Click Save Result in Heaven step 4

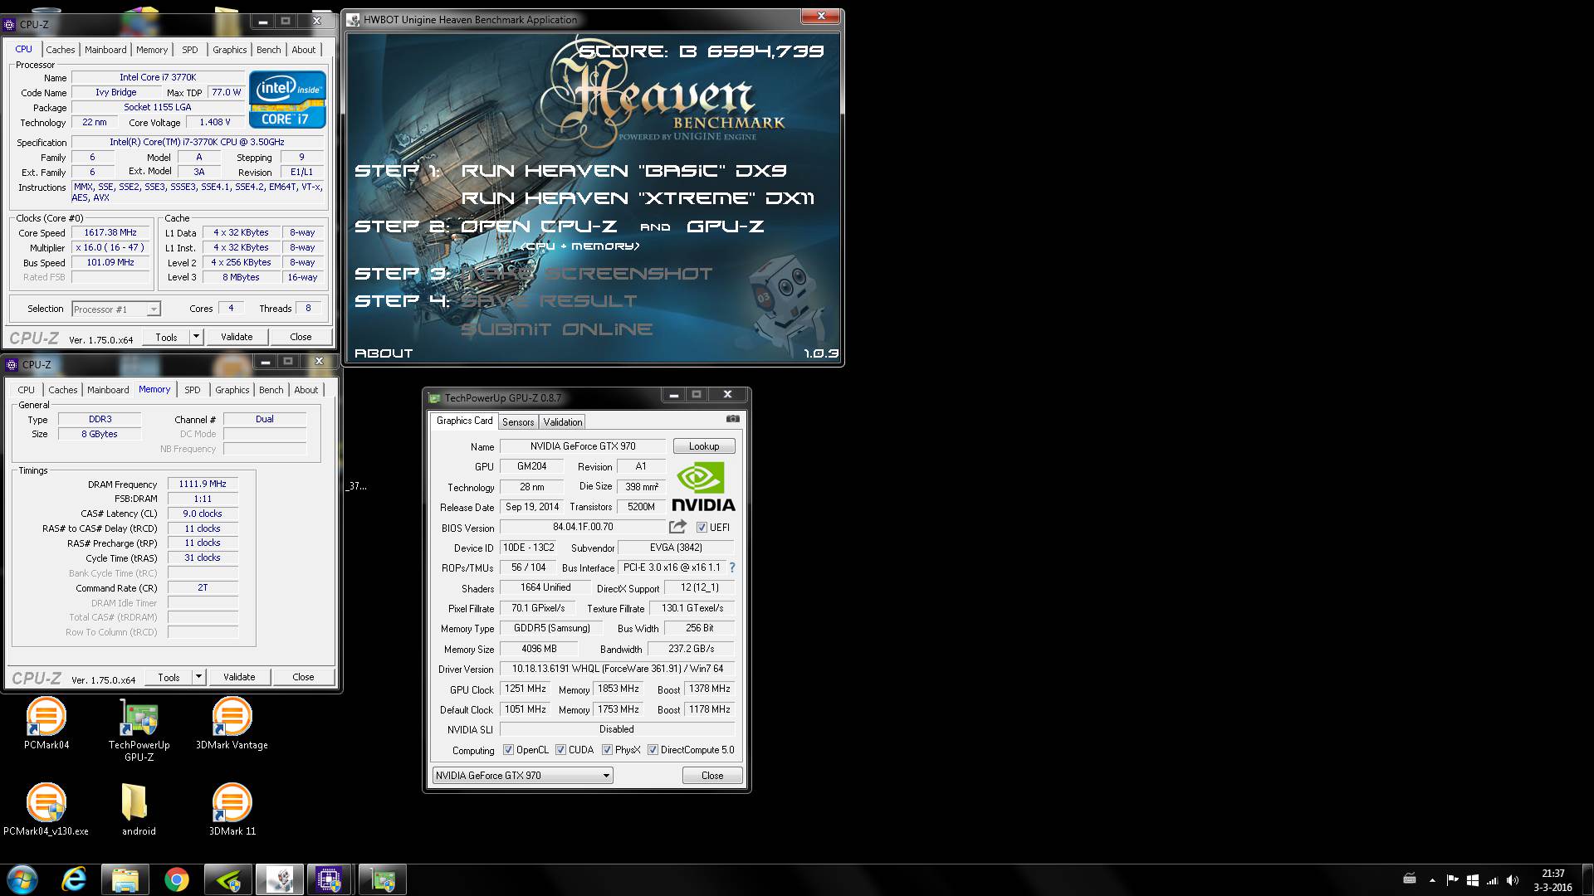click(x=549, y=301)
